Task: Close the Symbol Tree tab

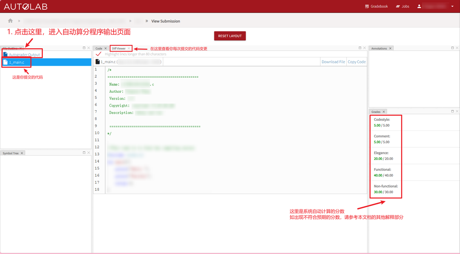Action: click(22, 153)
